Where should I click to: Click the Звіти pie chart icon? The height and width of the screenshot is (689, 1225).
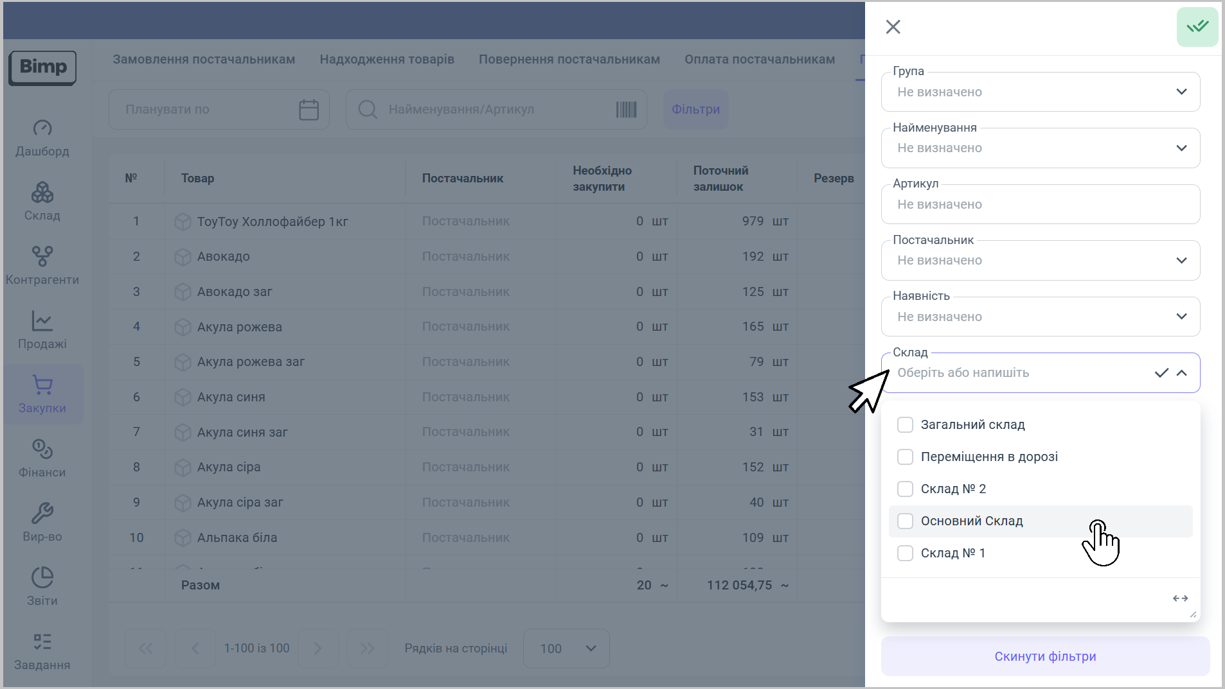pos(42,578)
